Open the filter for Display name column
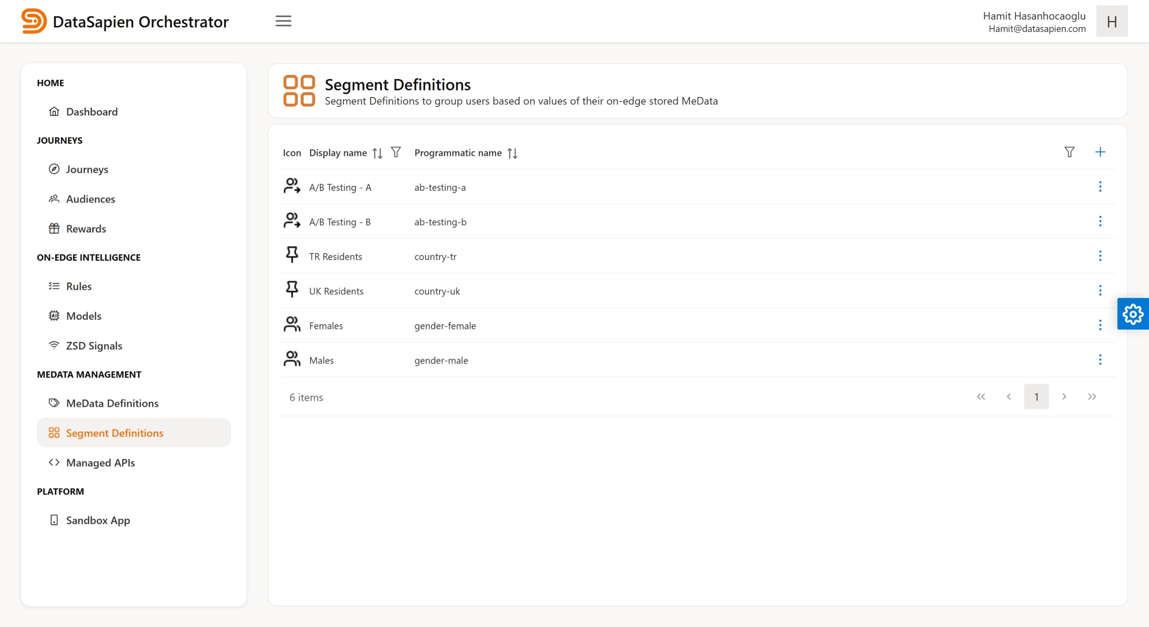The width and height of the screenshot is (1149, 627). [x=396, y=152]
